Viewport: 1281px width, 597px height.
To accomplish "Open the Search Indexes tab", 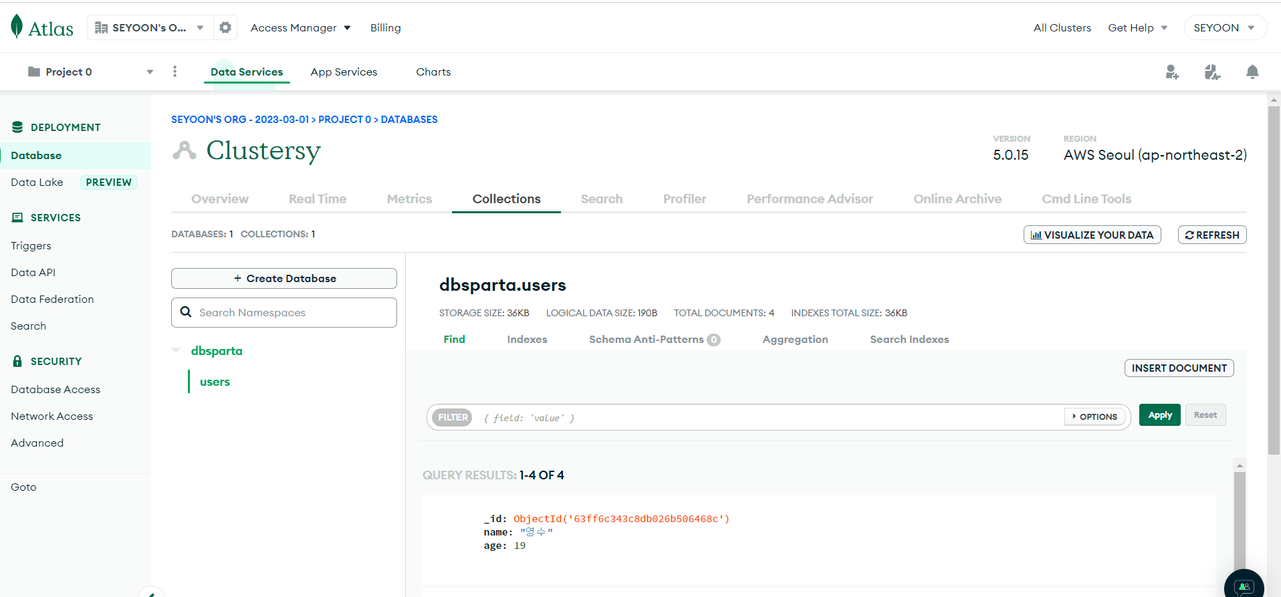I will (x=909, y=339).
